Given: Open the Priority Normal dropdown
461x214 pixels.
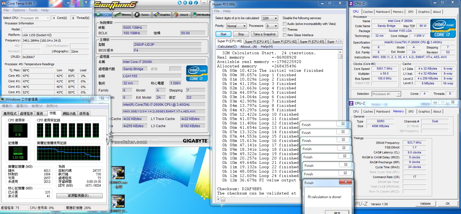Looking at the screenshot, I should [236, 26].
